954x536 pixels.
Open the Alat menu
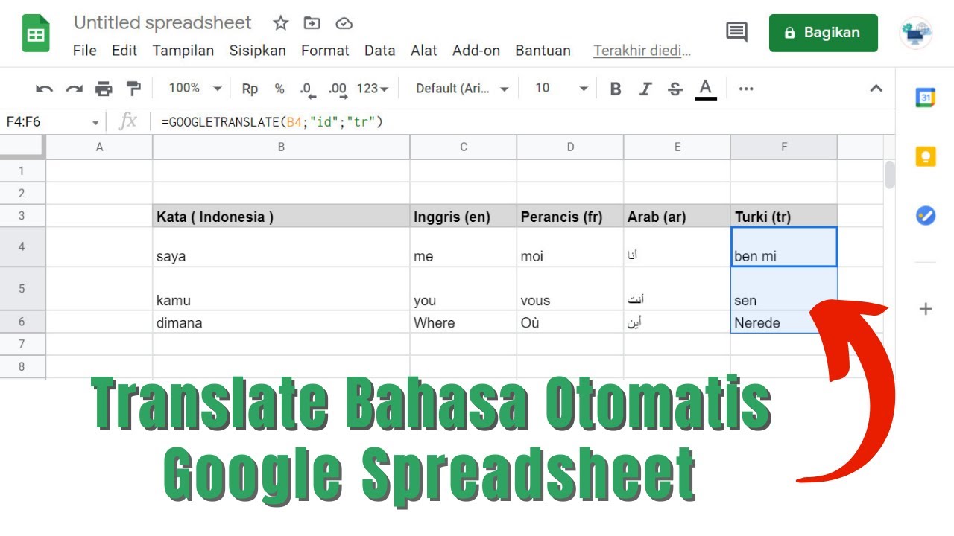click(x=424, y=51)
